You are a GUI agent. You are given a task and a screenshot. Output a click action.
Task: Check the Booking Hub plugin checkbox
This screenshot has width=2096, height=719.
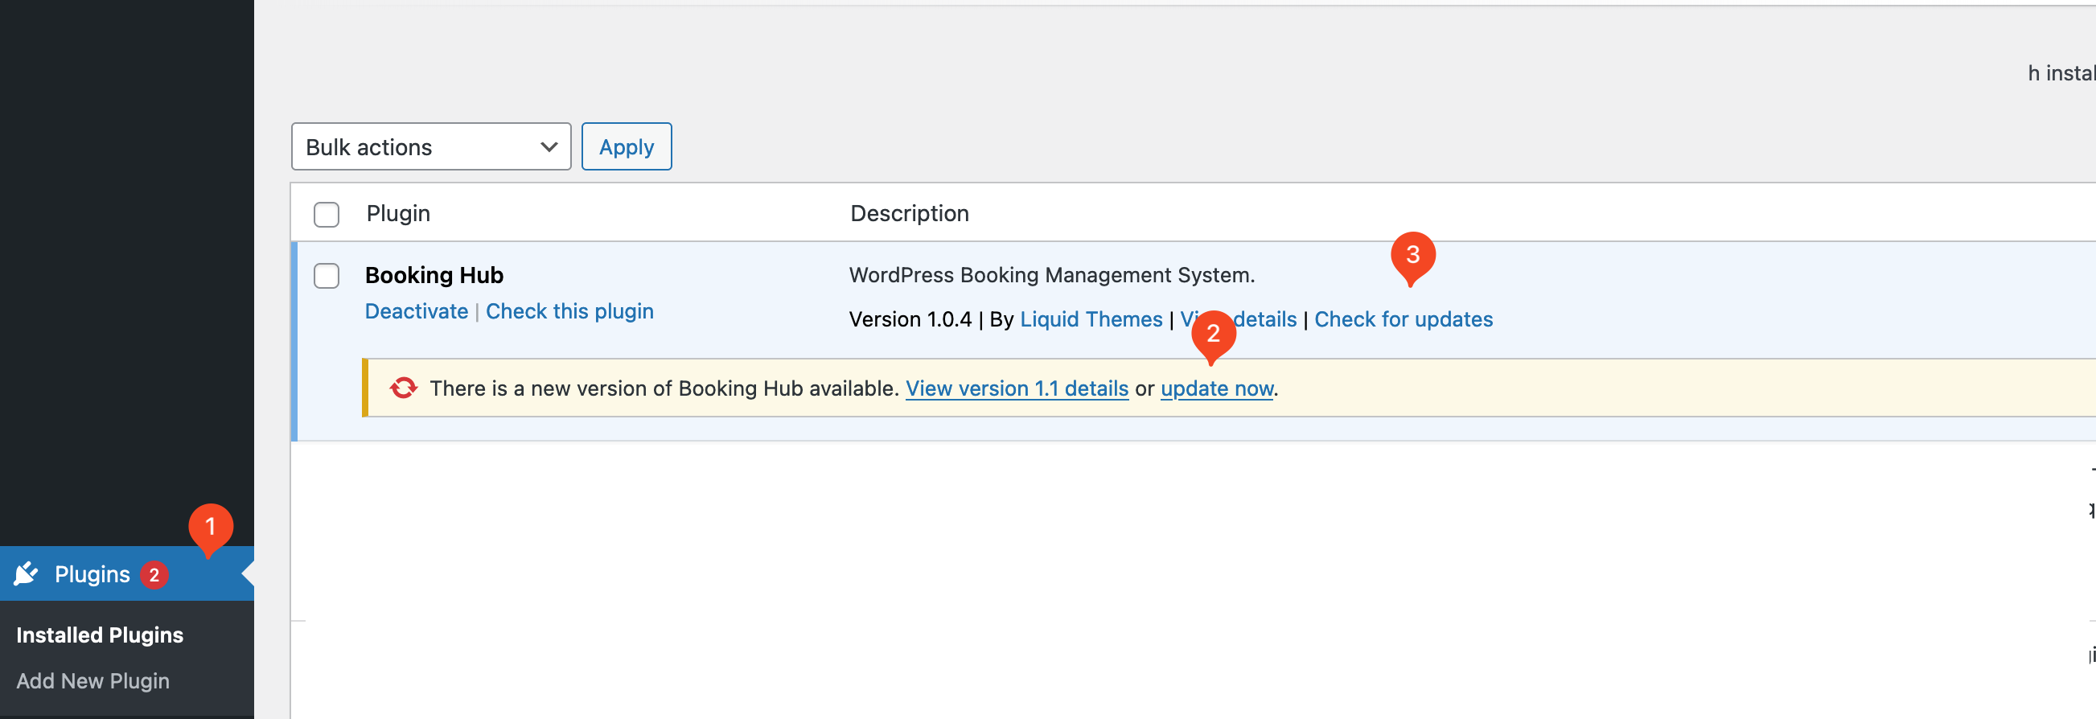327,276
